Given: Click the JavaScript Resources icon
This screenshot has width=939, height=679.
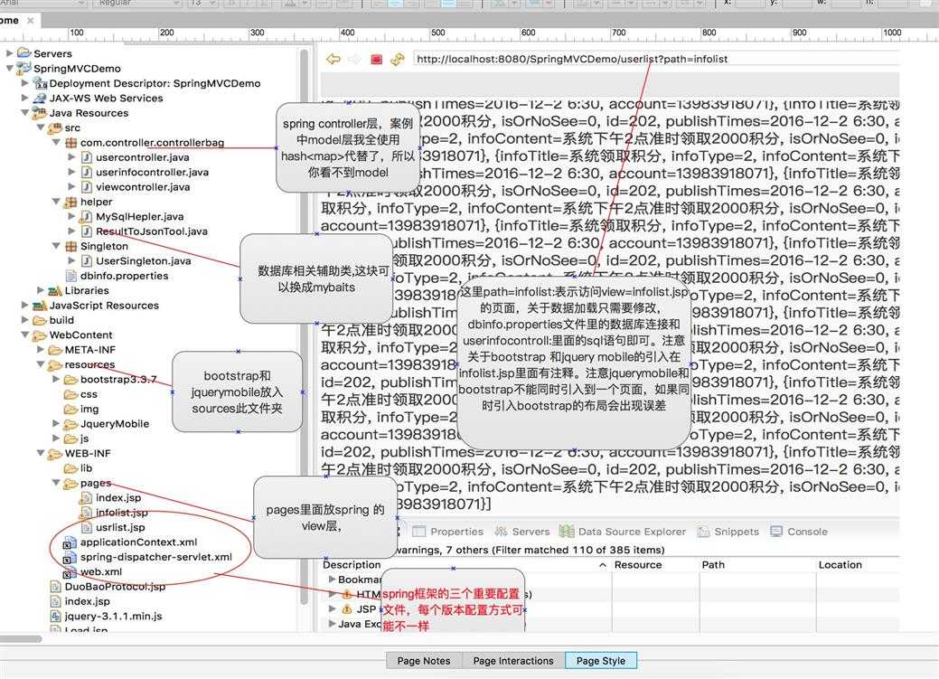Looking at the screenshot, I should point(40,305).
